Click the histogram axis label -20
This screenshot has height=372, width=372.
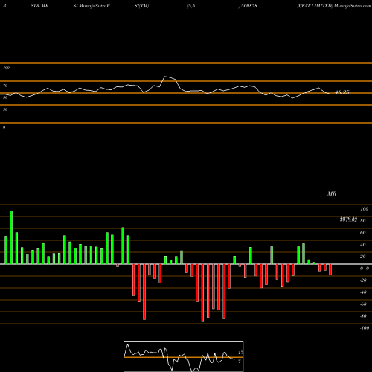363,280
